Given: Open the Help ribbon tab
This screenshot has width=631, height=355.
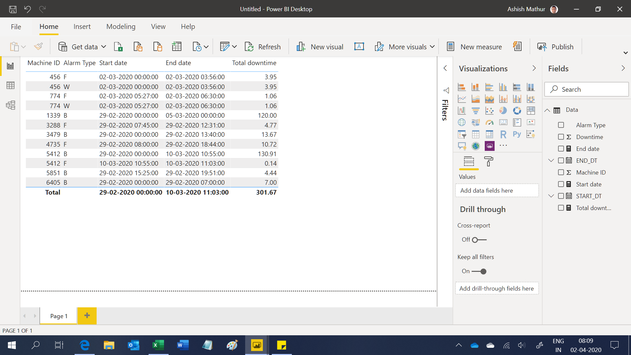Looking at the screenshot, I should [188, 27].
